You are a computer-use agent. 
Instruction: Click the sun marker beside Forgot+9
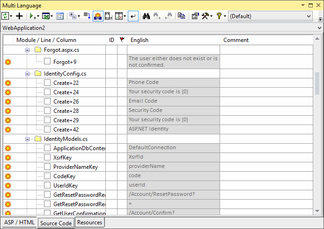click(7, 62)
